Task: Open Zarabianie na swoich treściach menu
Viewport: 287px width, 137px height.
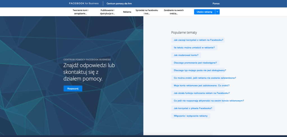Action: (174, 12)
